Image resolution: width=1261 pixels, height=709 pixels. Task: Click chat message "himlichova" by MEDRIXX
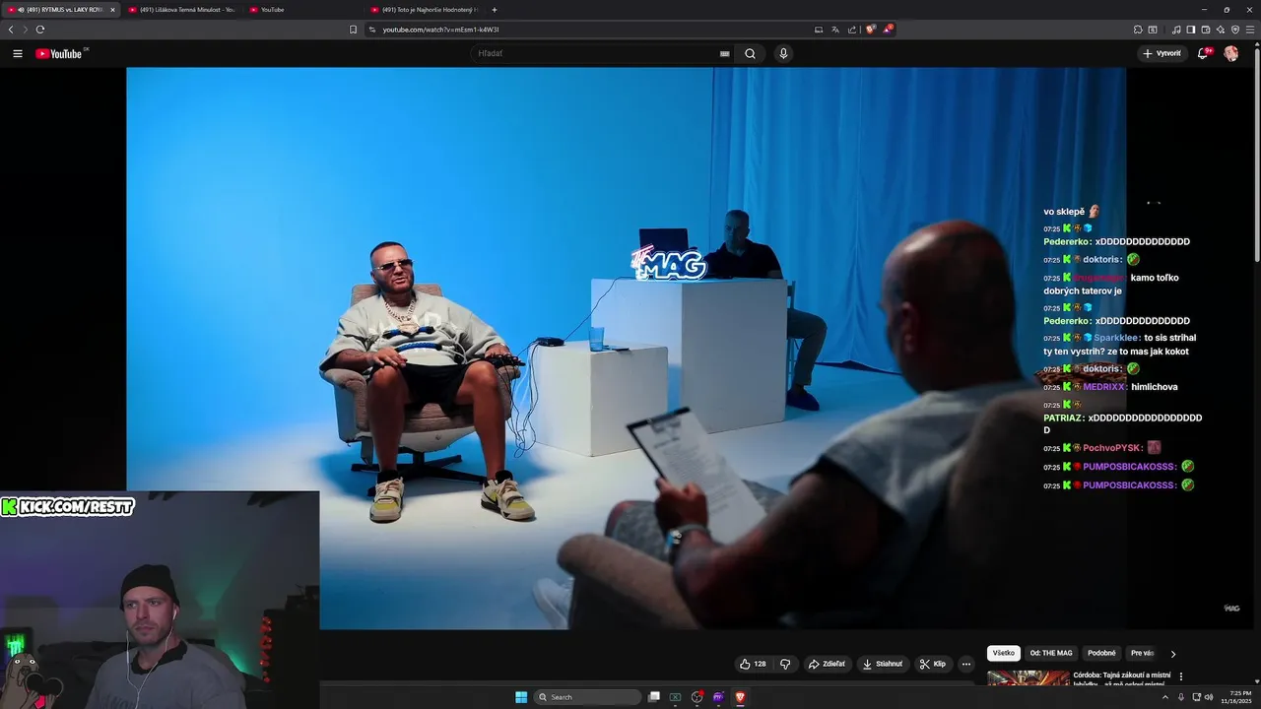coord(1155,387)
